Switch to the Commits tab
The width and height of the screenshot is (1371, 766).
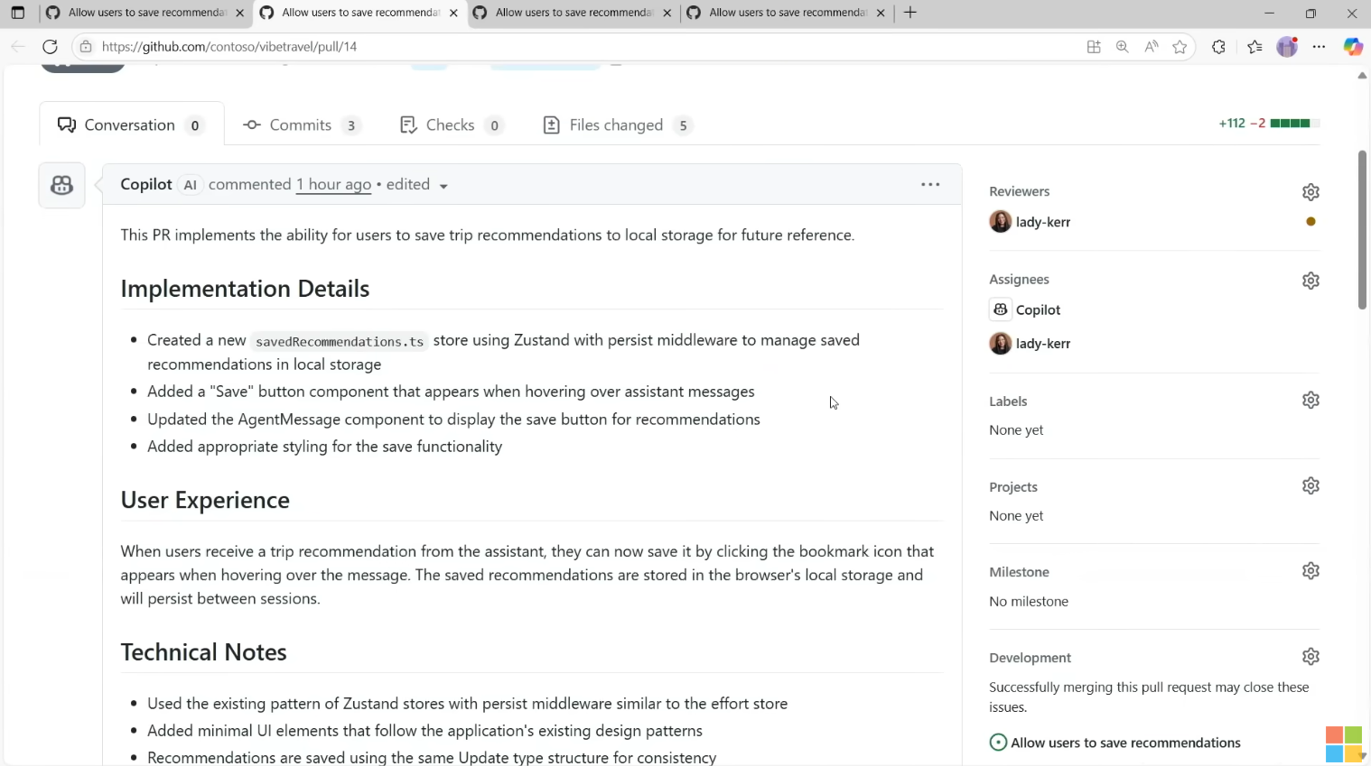point(302,125)
